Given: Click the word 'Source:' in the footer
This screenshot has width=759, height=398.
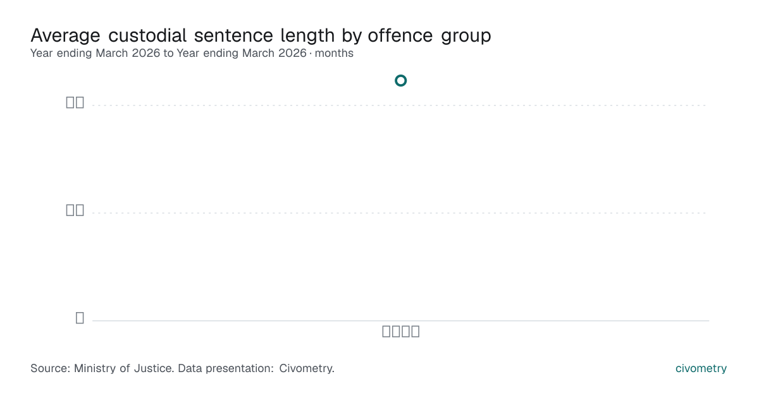Looking at the screenshot, I should point(51,368).
